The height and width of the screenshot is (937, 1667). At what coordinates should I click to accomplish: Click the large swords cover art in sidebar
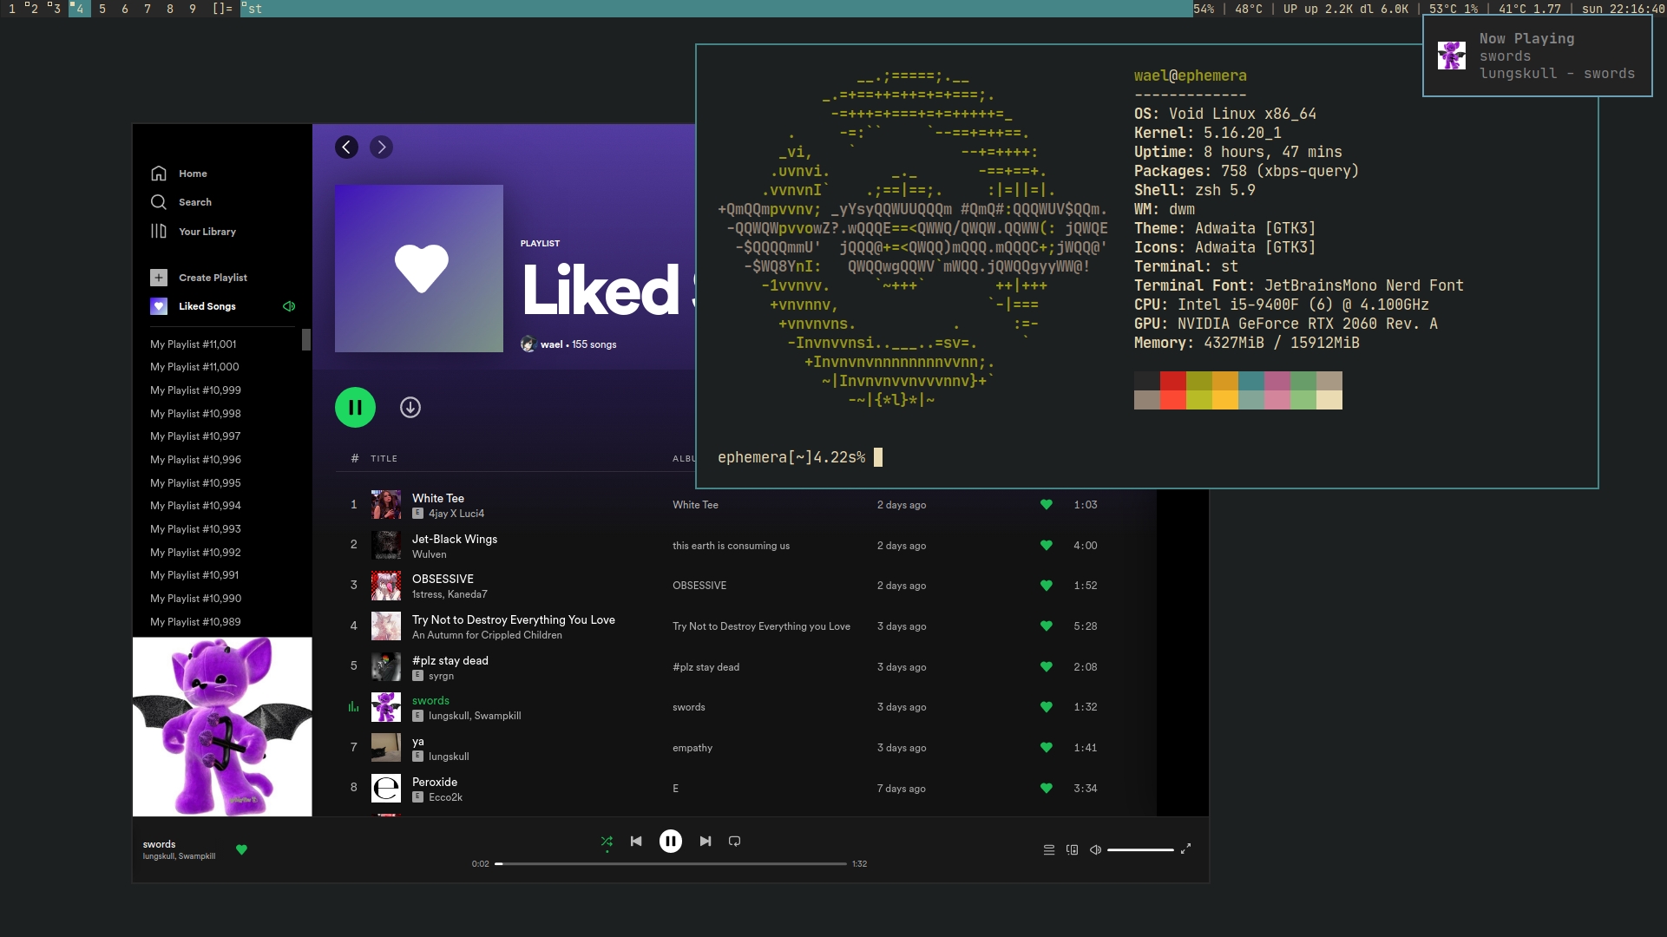222,727
